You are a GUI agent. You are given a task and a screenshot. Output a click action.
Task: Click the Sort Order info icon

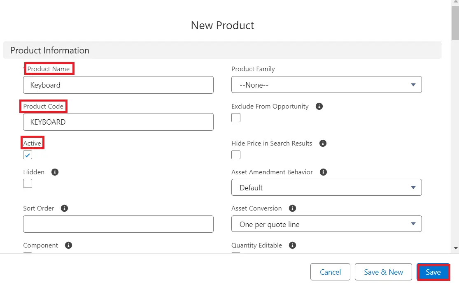[65, 208]
